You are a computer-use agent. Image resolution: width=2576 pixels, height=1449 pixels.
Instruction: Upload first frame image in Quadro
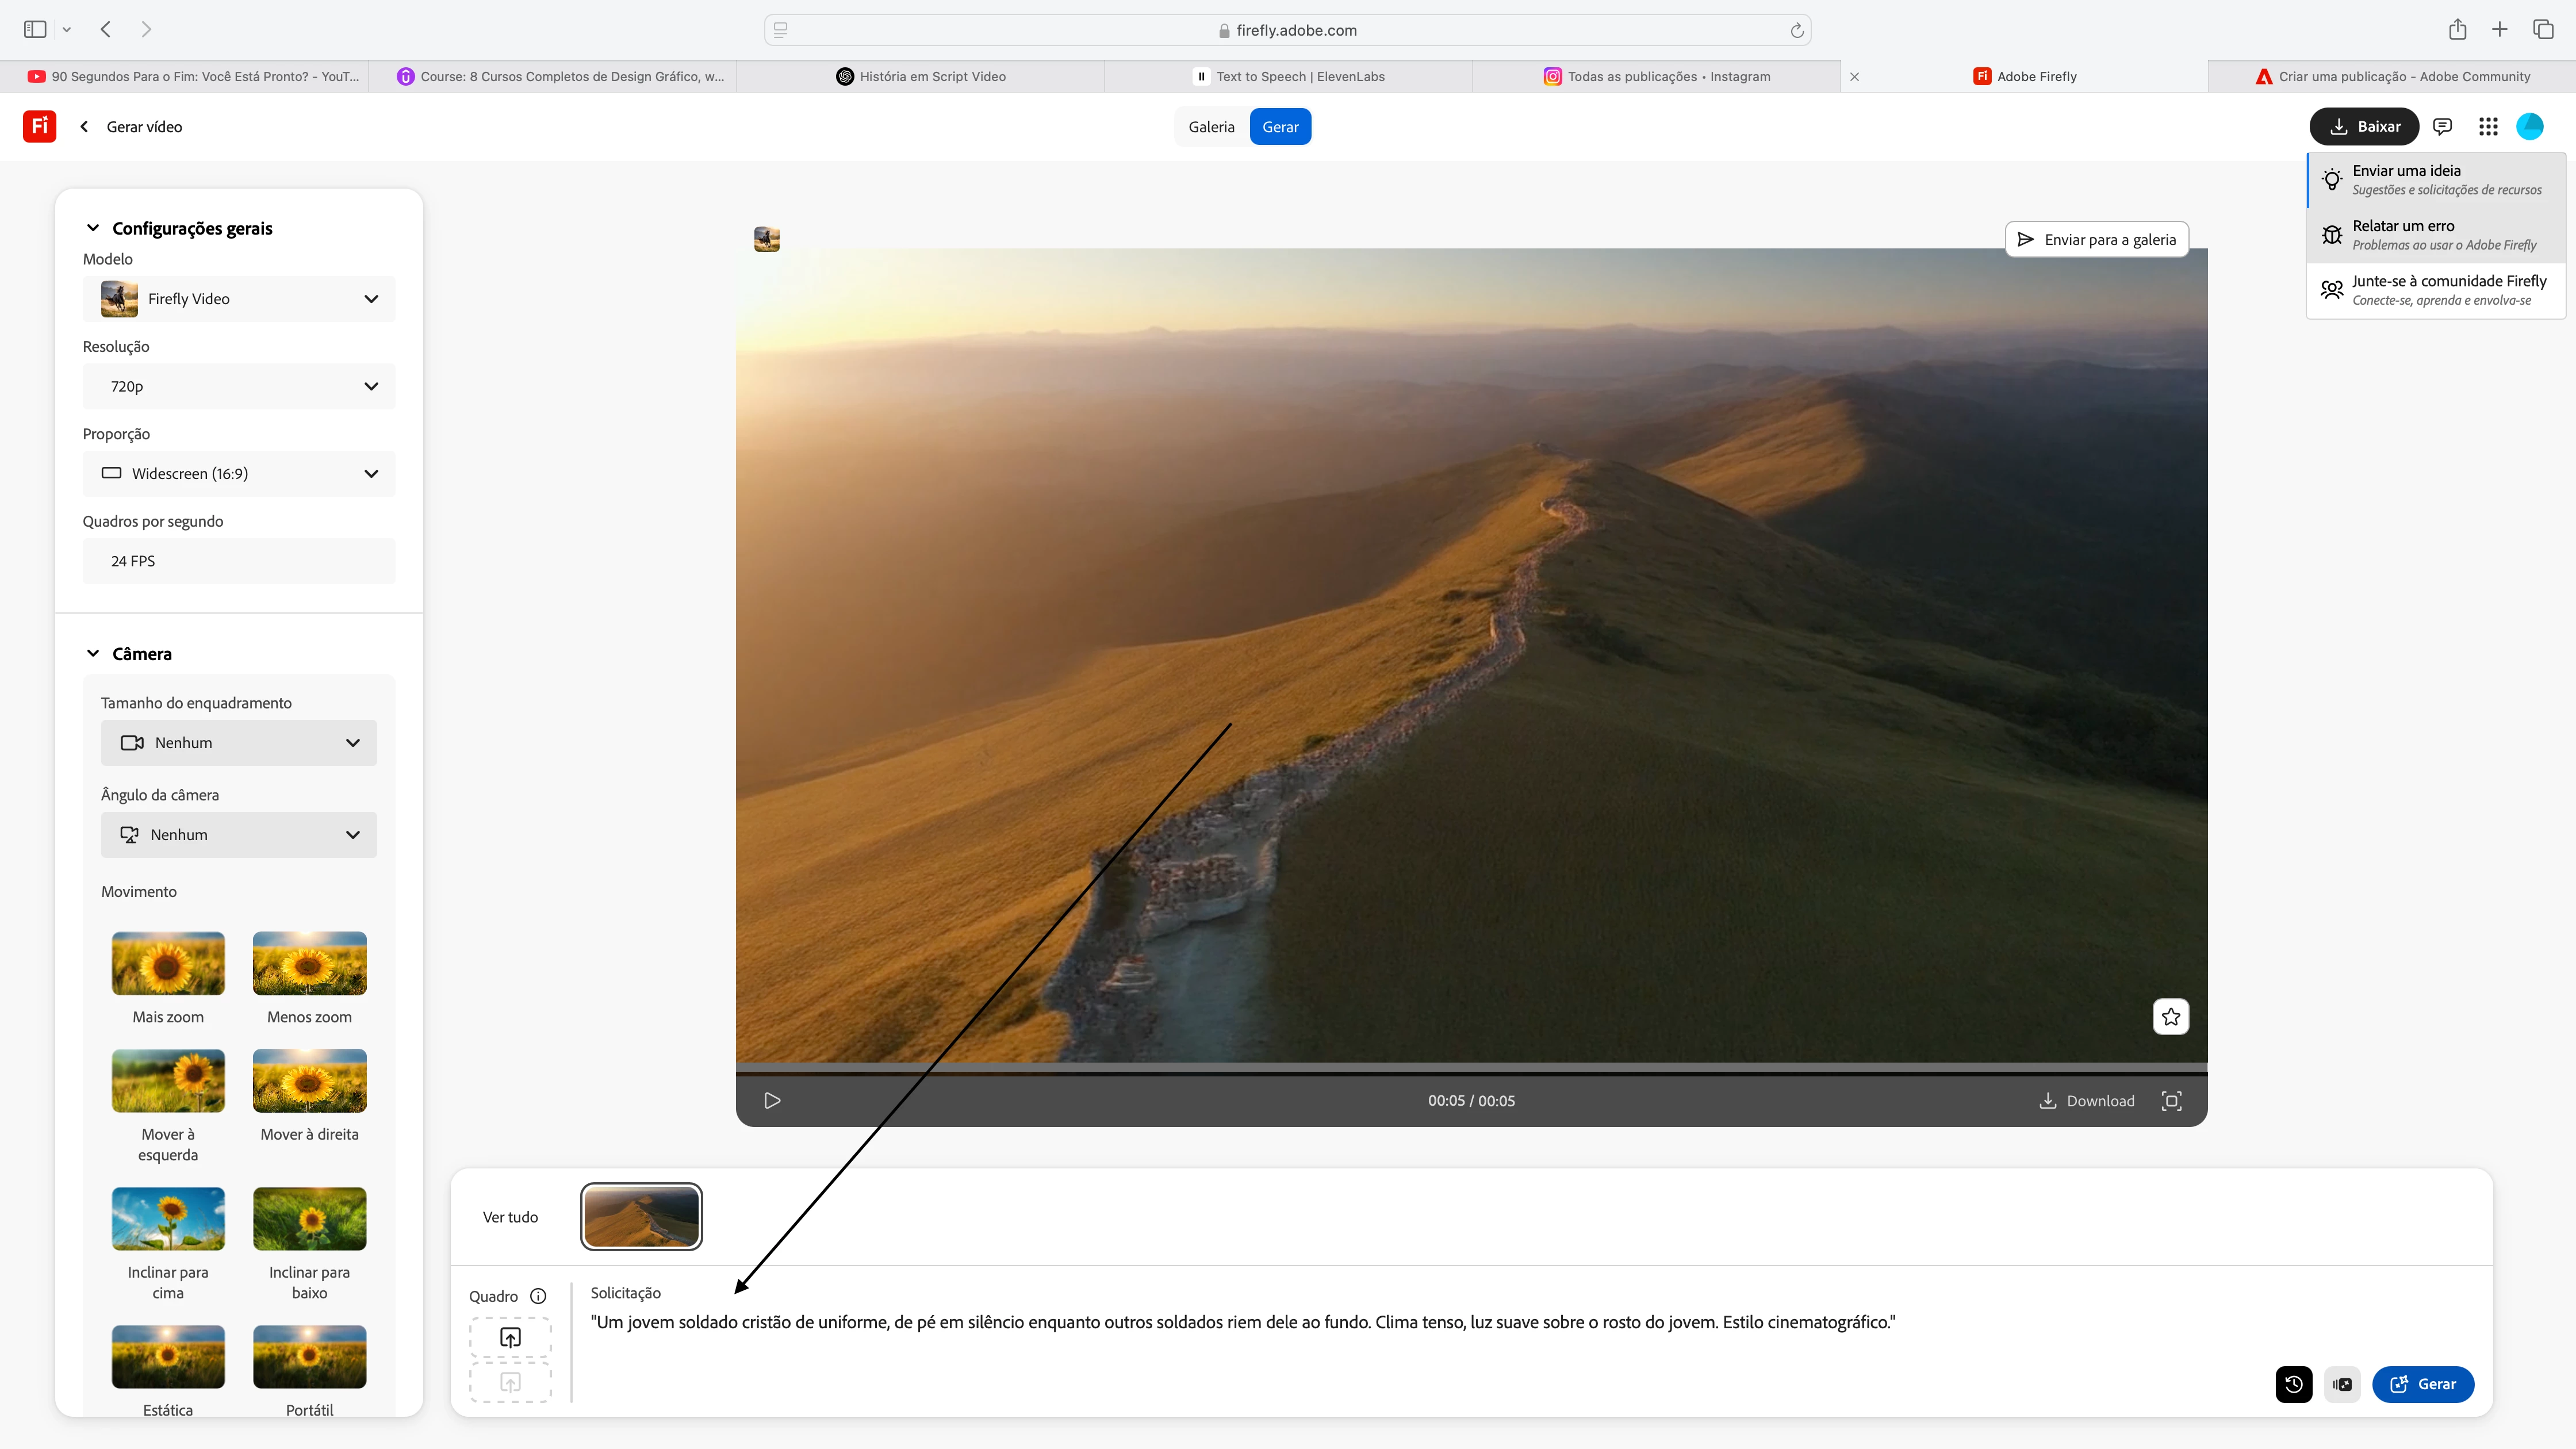coord(510,1337)
